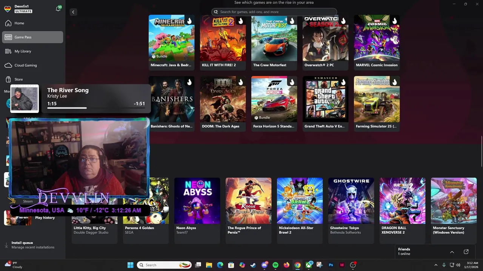This screenshot has width=483, height=271.
Task: Open Banishers: Ghosts of New Eden tile
Action: click(x=172, y=104)
